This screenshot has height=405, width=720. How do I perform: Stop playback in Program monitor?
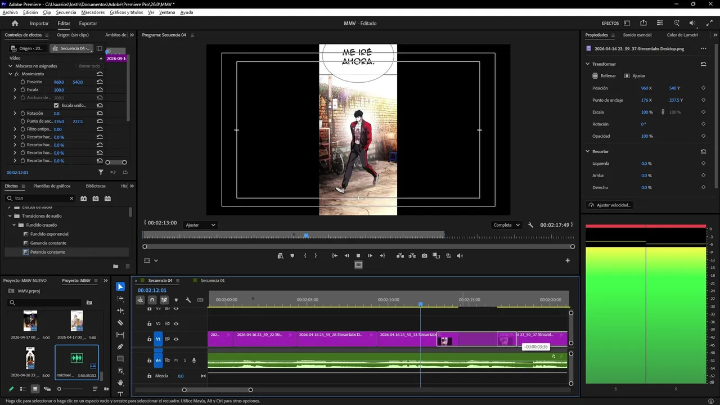358,255
